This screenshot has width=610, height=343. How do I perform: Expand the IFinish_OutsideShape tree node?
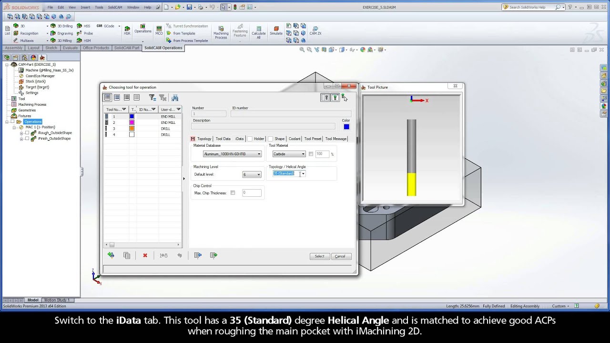coord(21,139)
